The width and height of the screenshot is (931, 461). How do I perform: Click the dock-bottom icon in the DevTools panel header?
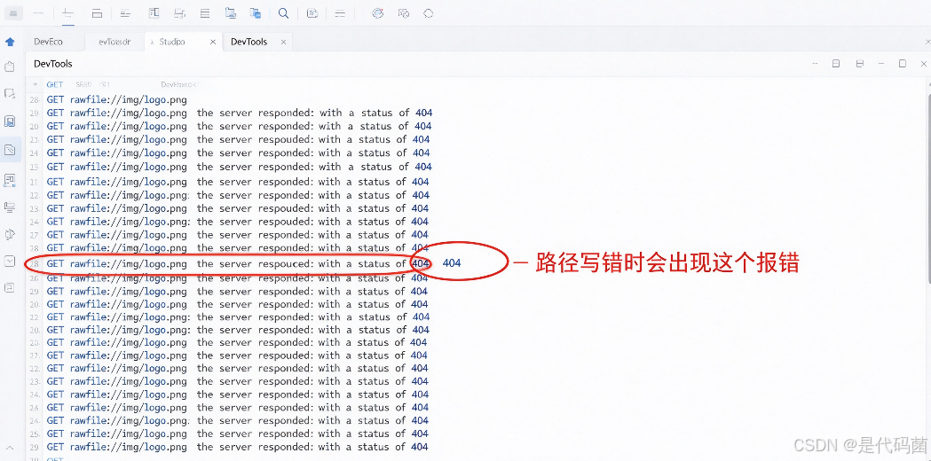point(859,64)
